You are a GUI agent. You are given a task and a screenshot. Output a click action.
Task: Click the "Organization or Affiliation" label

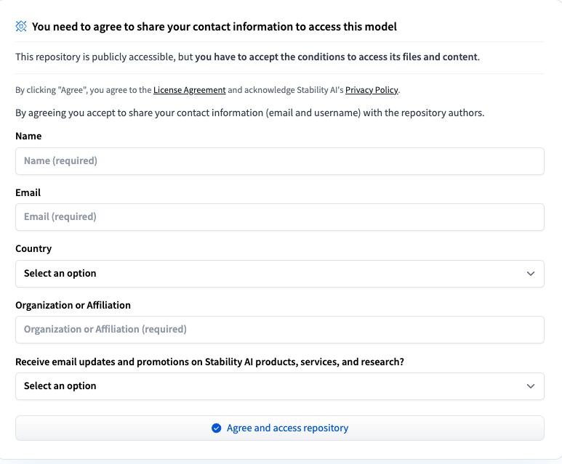(73, 306)
